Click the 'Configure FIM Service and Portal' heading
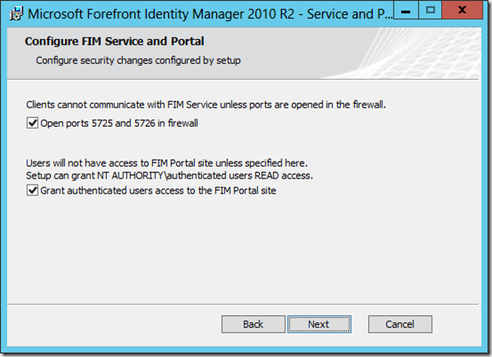 (x=115, y=42)
